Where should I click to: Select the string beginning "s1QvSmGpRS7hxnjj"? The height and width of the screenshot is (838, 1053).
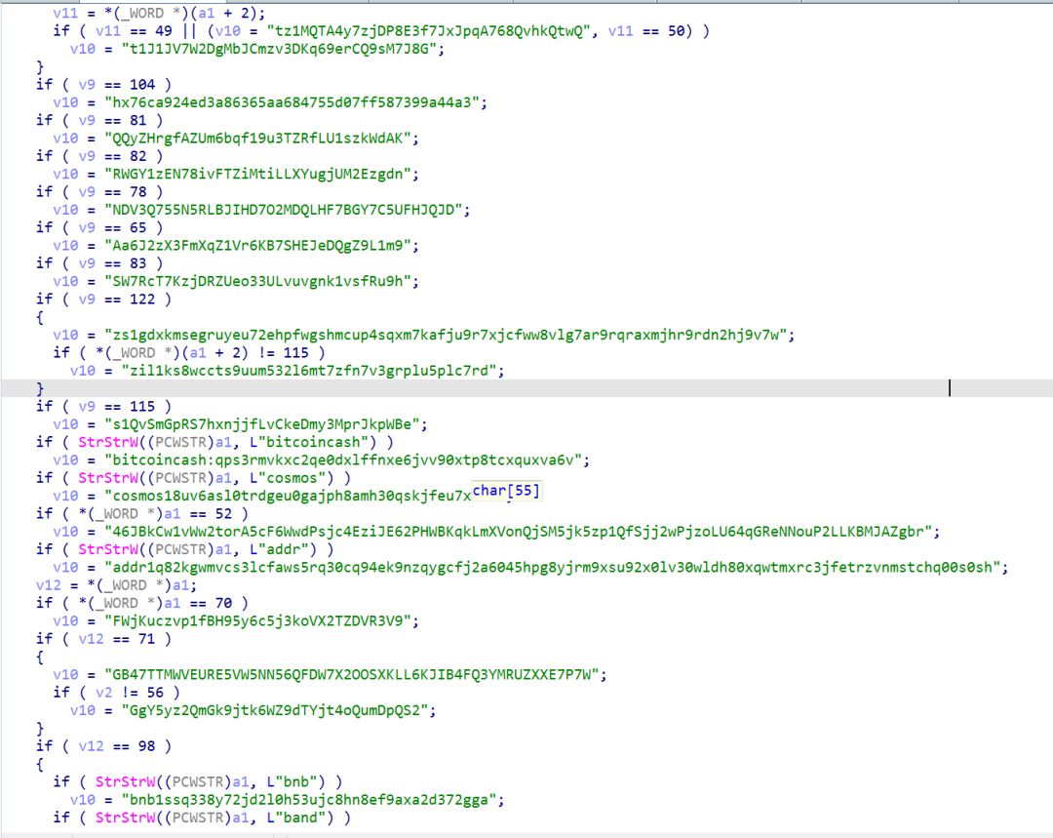[x=263, y=424]
